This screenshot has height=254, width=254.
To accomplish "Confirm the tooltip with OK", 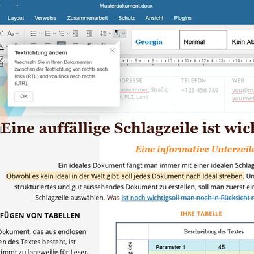I will tap(24, 97).
